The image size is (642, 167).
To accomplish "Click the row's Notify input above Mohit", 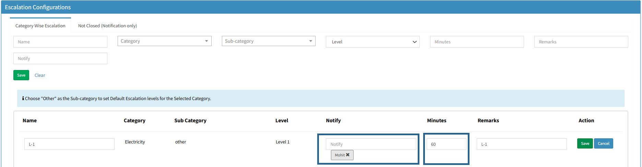I will (371, 144).
